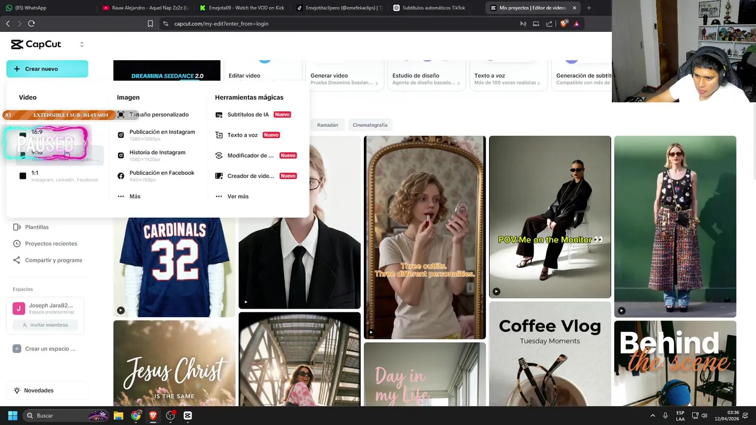Image resolution: width=756 pixels, height=425 pixels.
Task: Open Proyectos recientes in the sidebar
Action: tap(51, 244)
